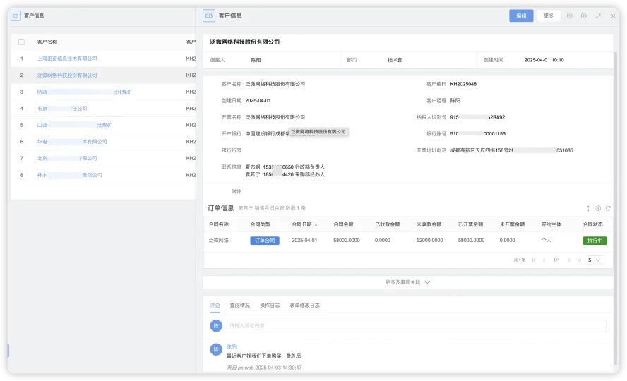Toggle the select-all checkbox beside 客户名称
Viewport: 627px width, 381px height.
pos(22,42)
